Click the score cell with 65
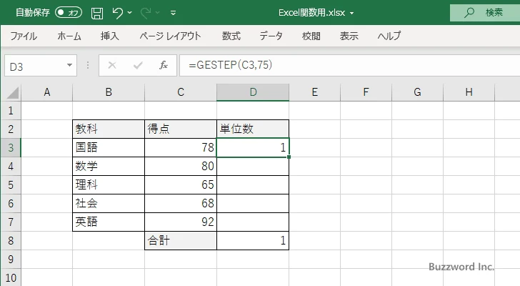520x286 pixels. point(181,184)
